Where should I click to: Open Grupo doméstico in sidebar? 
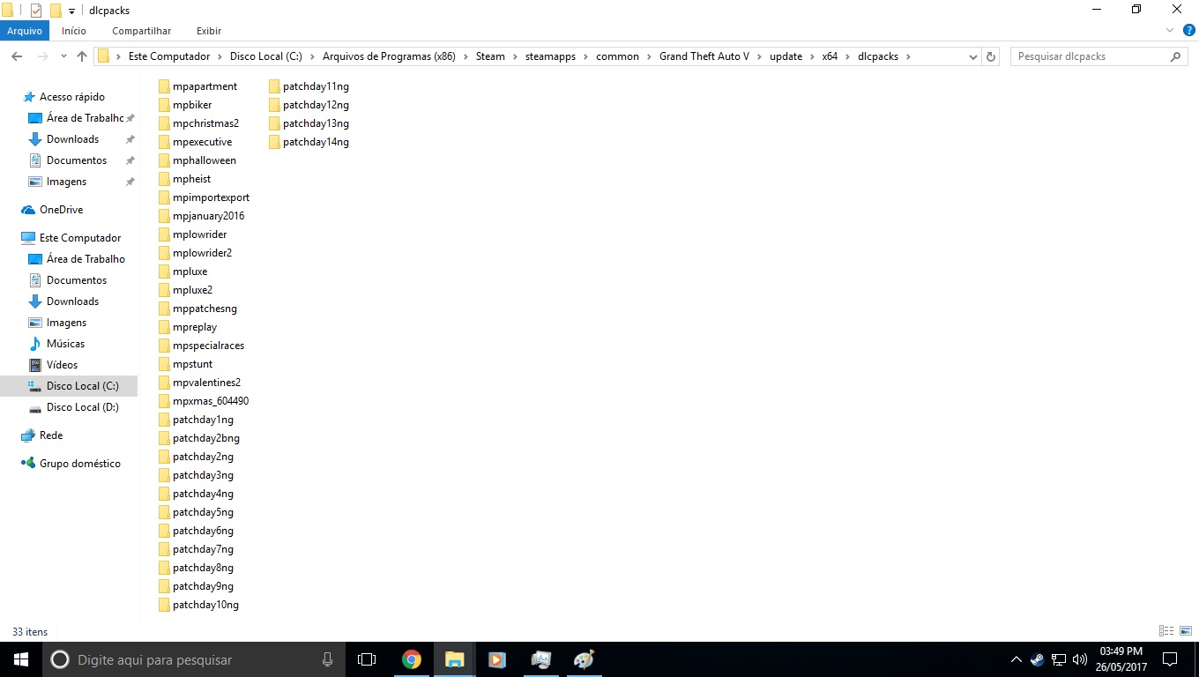[x=79, y=464]
